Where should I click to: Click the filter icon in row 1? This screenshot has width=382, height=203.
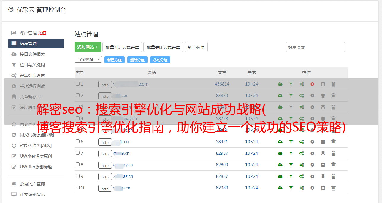tap(291, 84)
